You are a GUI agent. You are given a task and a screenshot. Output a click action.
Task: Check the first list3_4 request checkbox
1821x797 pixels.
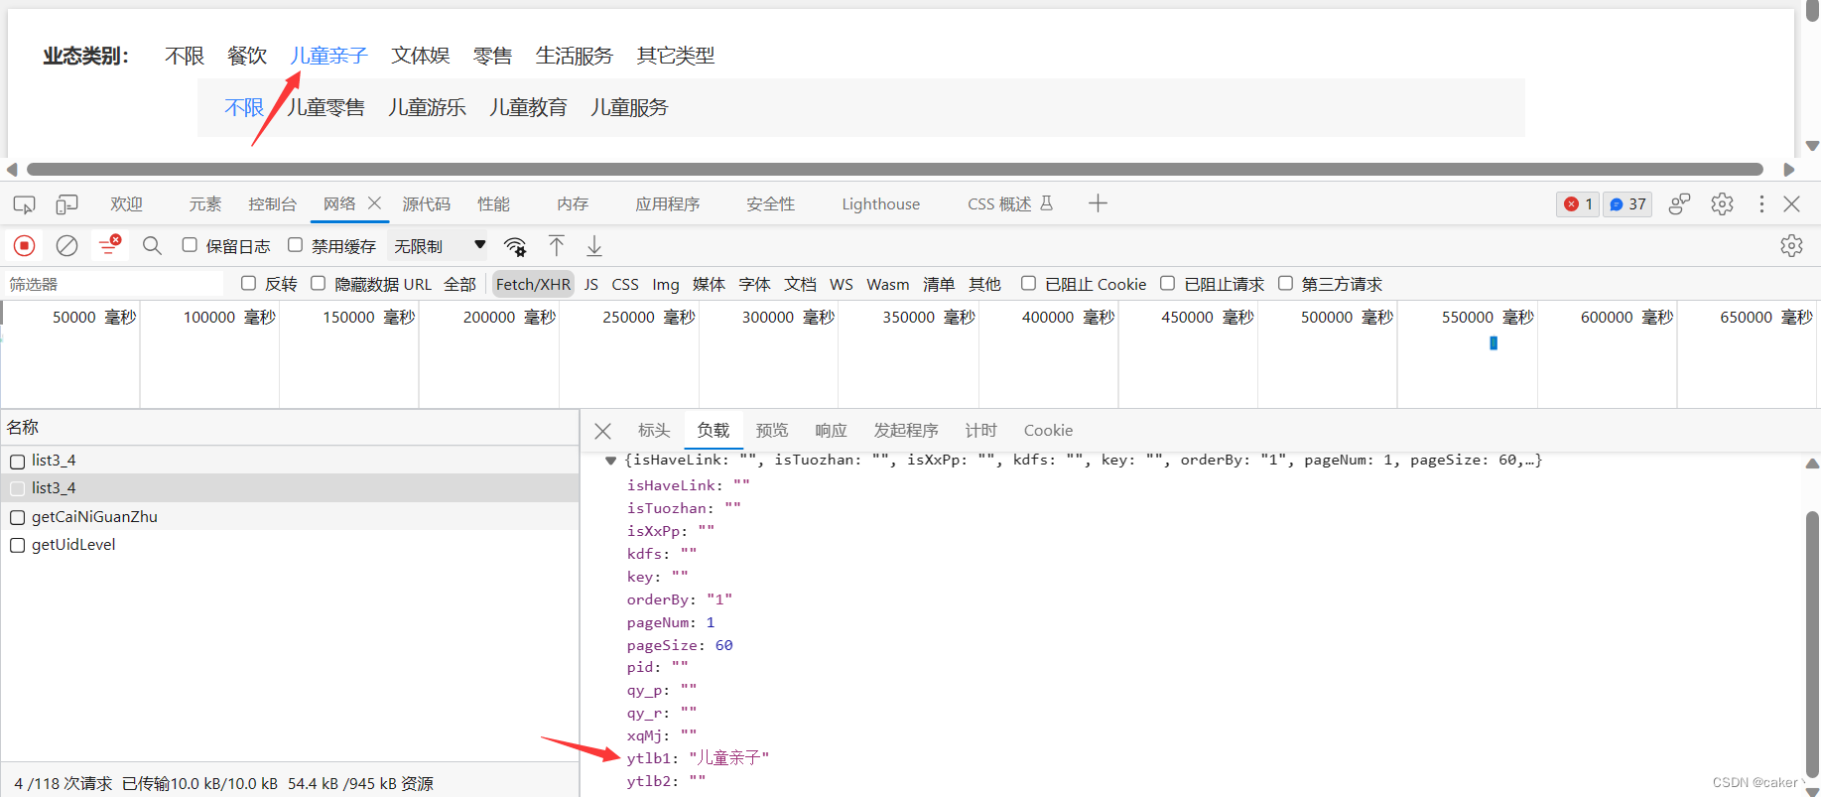point(17,462)
